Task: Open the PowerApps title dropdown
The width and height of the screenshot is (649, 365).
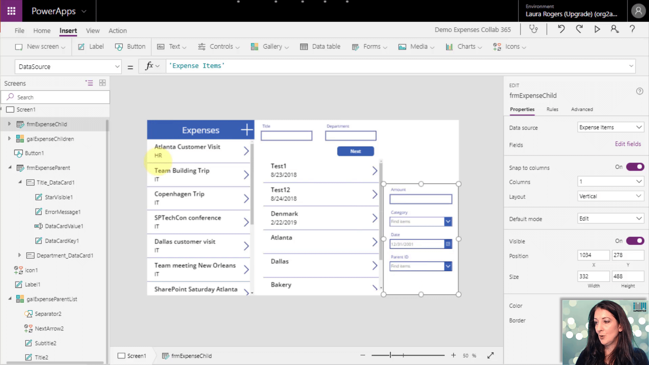Action: pos(84,11)
